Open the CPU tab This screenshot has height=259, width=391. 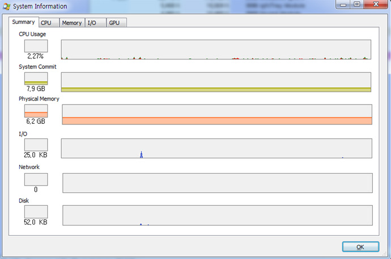pos(46,23)
